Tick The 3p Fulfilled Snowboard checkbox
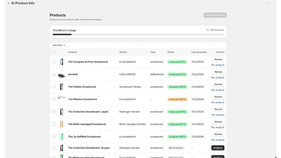281x158 pixels. [54, 137]
